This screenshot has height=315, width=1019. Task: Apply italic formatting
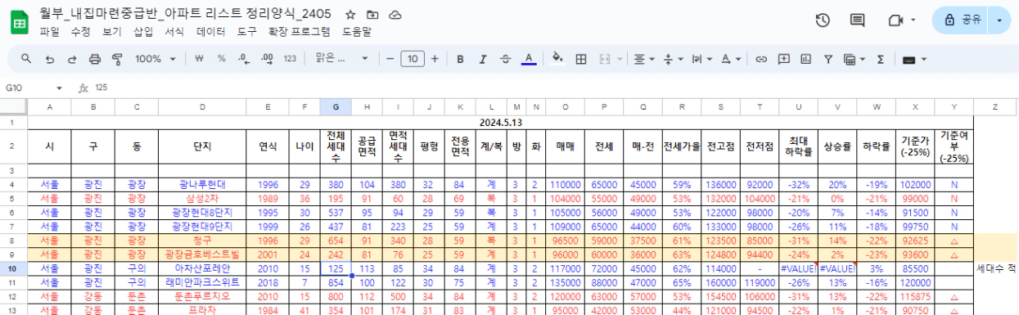point(483,59)
